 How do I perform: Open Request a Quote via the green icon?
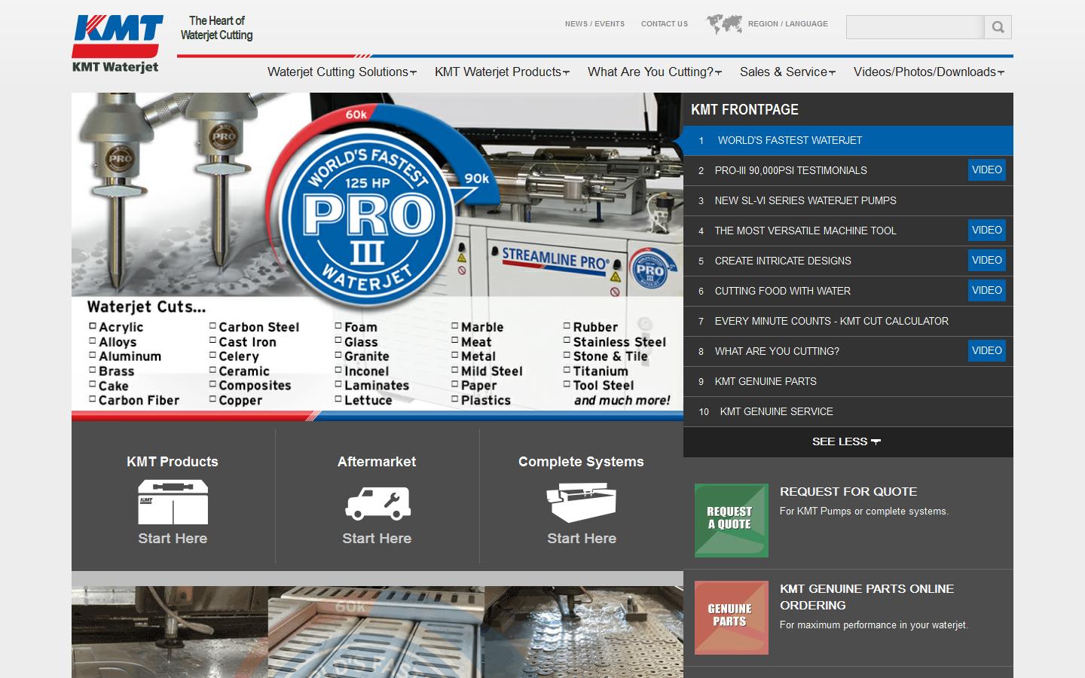[x=730, y=520]
